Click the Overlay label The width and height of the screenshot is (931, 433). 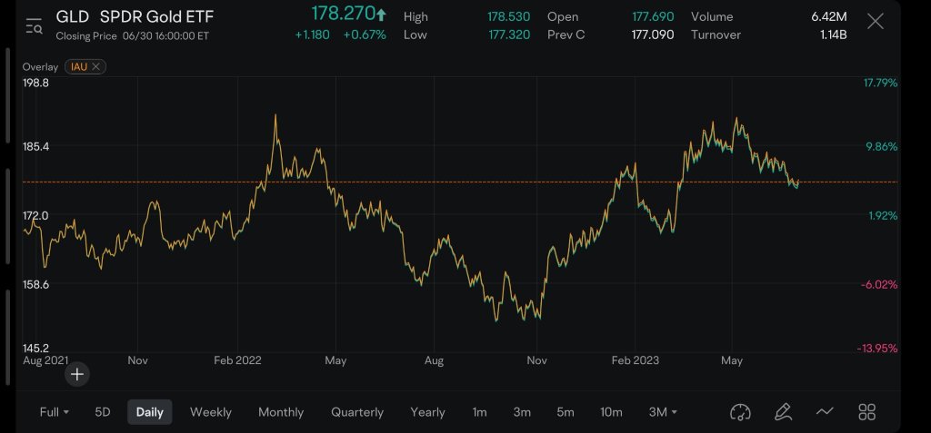[x=40, y=66]
